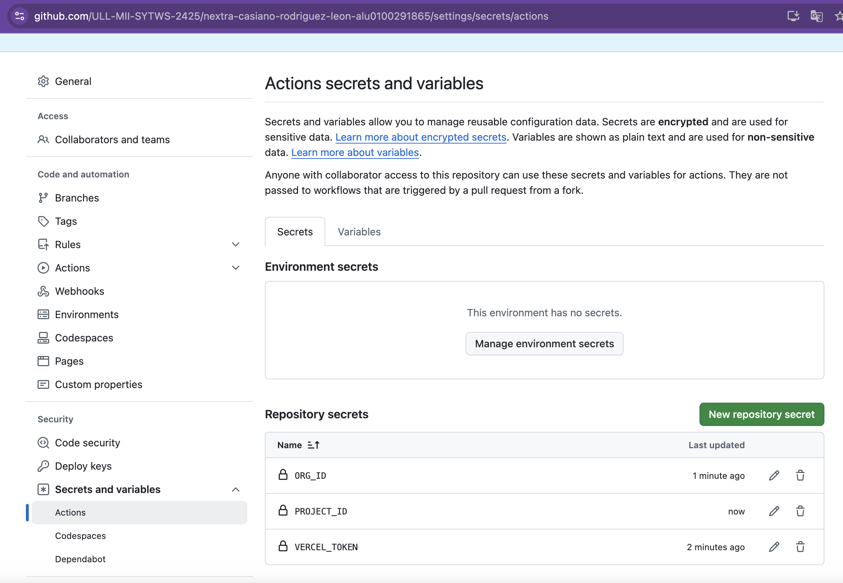843x583 pixels.
Task: Click the 'now' timestamp for PROJECT_ID
Action: tap(736, 512)
